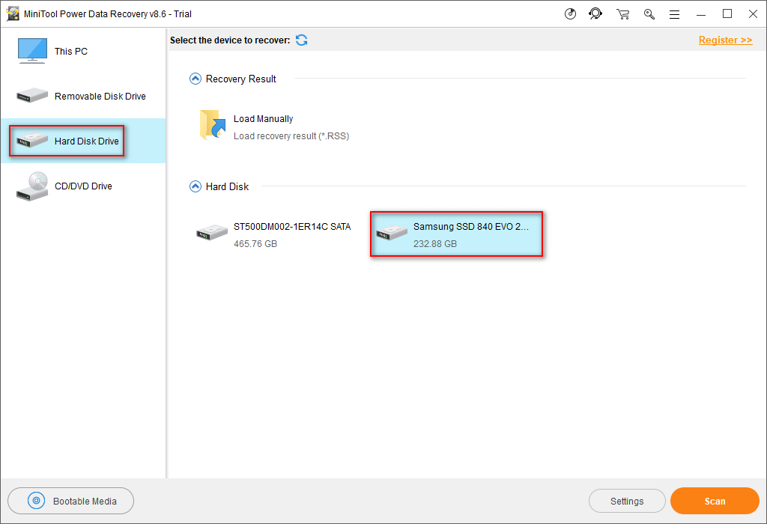The height and width of the screenshot is (524, 767).
Task: Click the bootable disc icon in title bar
Action: [571, 13]
